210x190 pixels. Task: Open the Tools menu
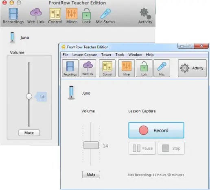[x=120, y=55]
